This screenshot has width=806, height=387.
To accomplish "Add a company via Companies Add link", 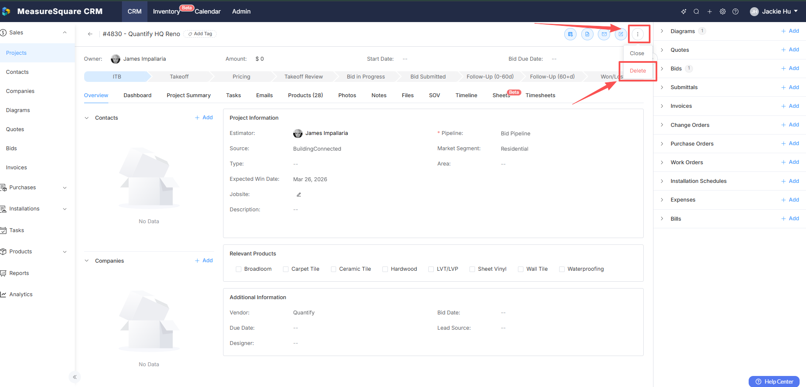I will pos(204,261).
